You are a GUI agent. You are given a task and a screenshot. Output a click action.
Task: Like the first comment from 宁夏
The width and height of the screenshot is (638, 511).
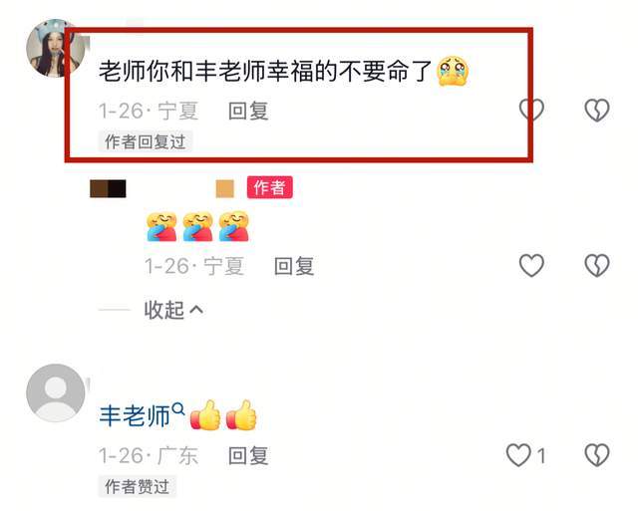click(531, 110)
